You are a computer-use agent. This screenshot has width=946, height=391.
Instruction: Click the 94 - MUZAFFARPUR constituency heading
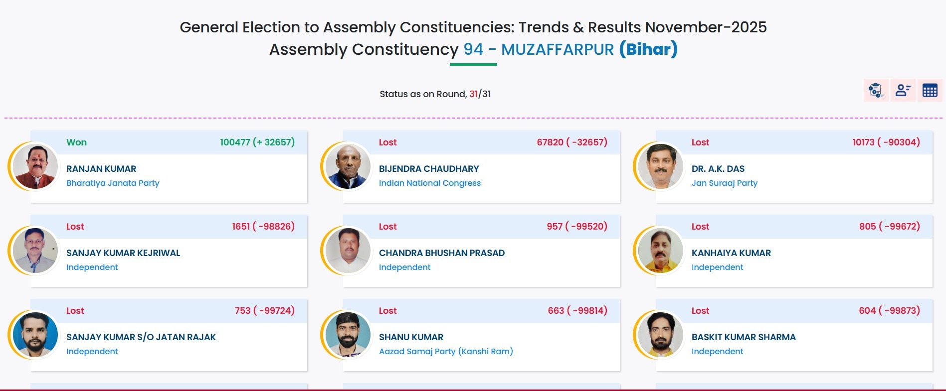539,49
